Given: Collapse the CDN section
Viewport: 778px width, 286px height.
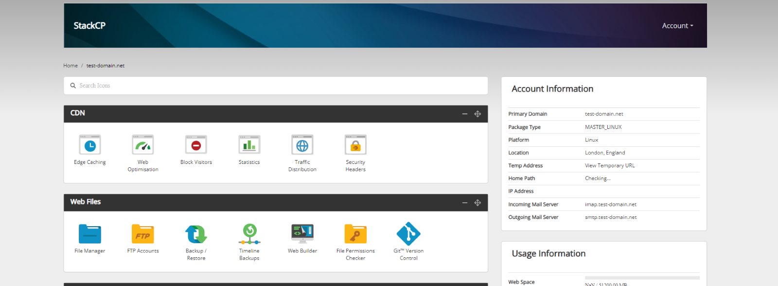Looking at the screenshot, I should coord(465,114).
